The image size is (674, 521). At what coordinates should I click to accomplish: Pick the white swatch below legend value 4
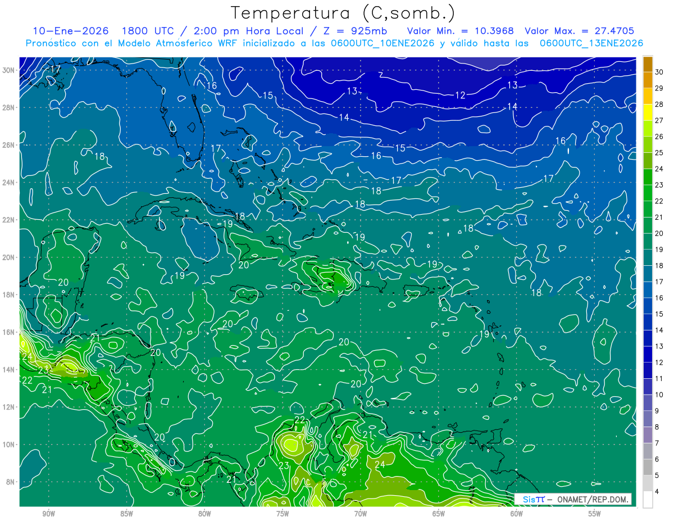pyautogui.click(x=648, y=500)
